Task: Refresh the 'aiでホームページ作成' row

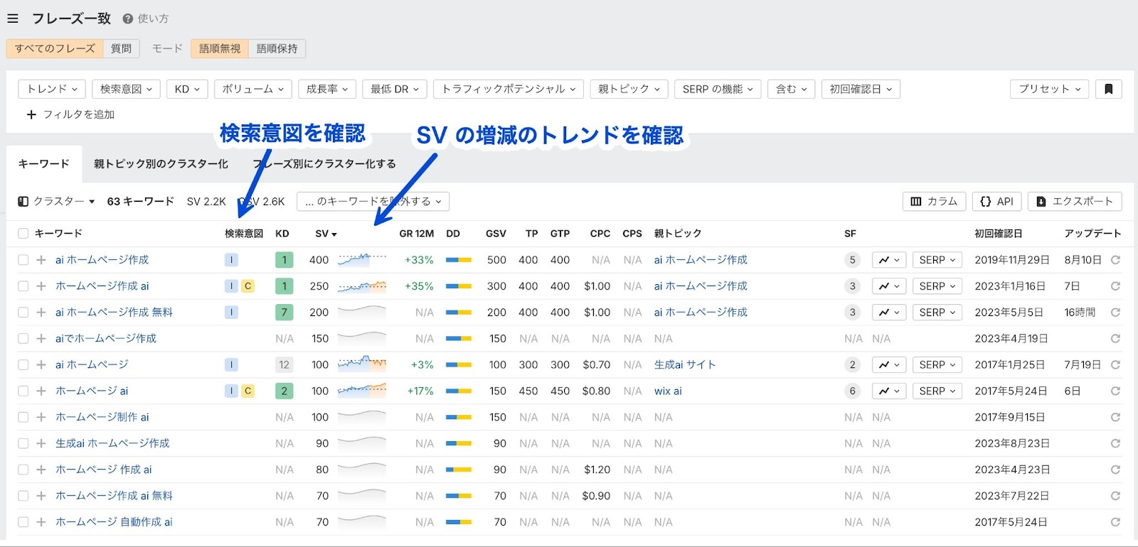Action: pos(1115,339)
